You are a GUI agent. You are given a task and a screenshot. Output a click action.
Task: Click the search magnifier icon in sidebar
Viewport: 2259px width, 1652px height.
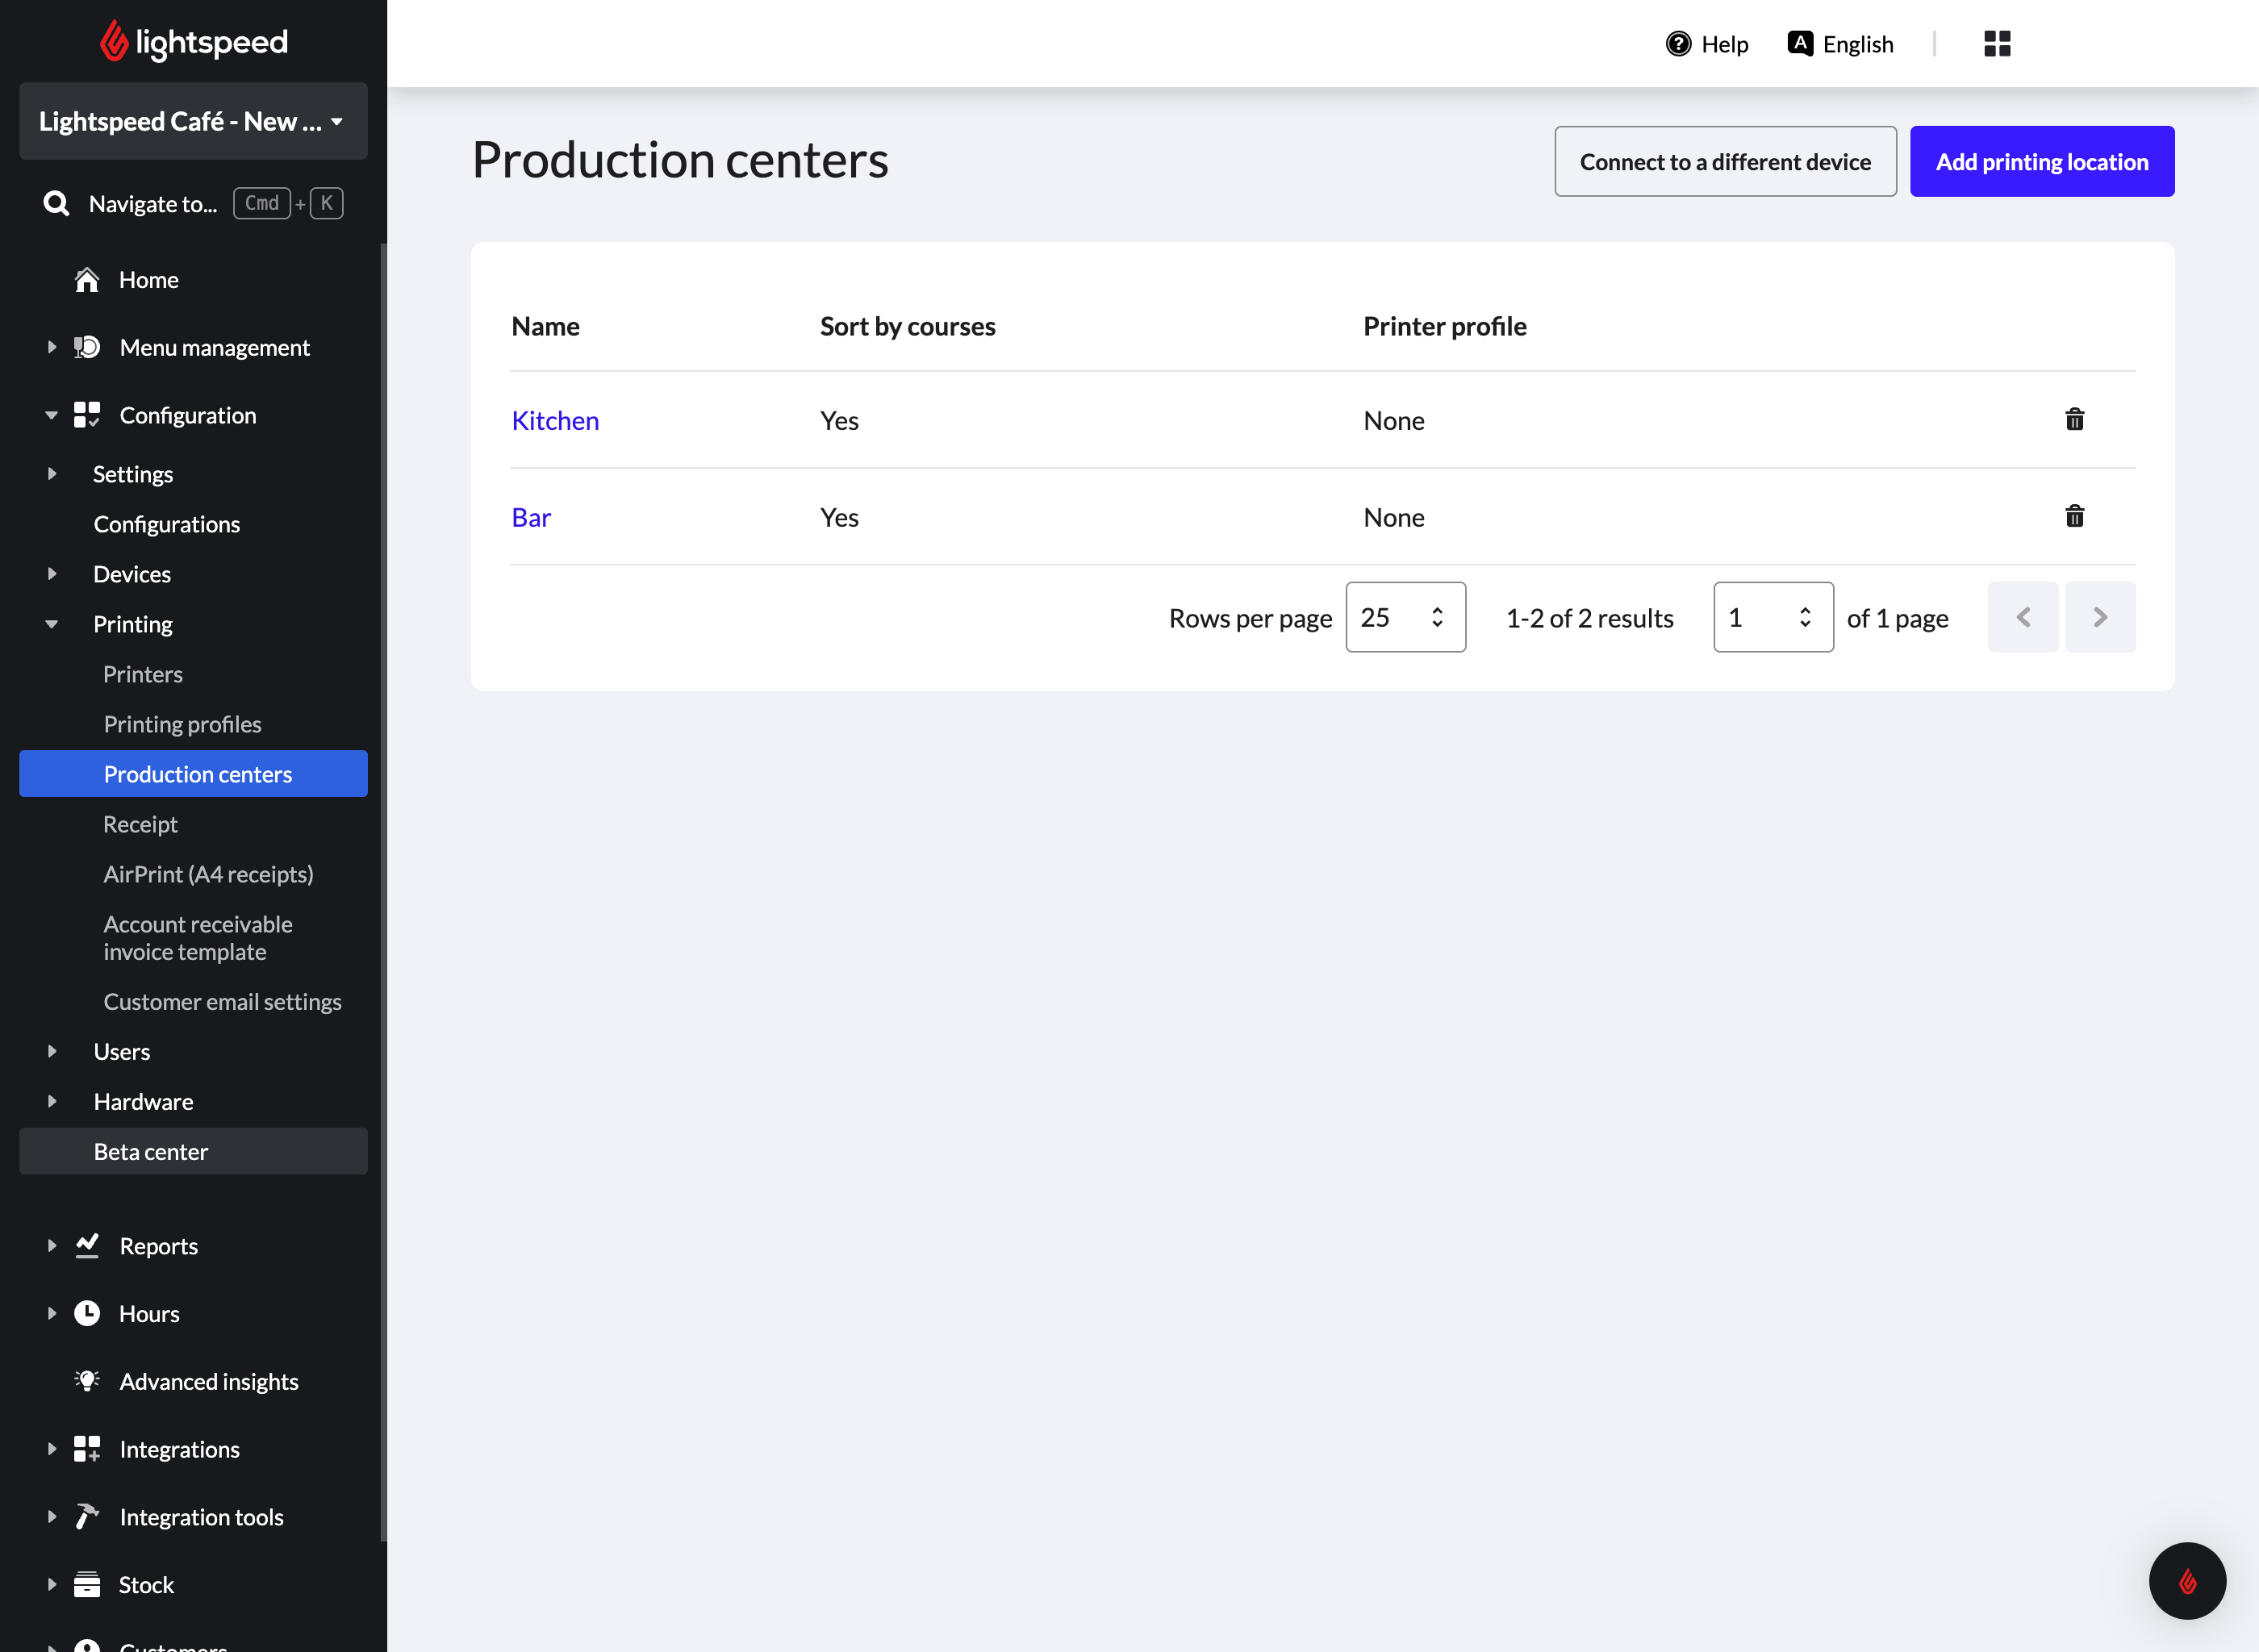[x=57, y=204]
